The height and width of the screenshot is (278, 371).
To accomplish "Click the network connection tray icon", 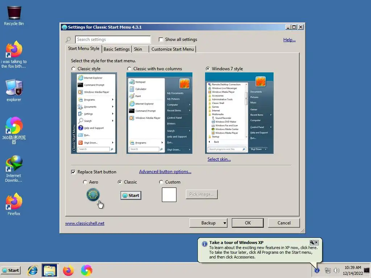I will point(328,270).
